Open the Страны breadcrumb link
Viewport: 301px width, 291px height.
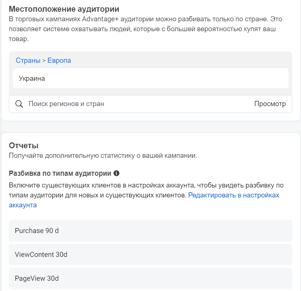(28, 61)
